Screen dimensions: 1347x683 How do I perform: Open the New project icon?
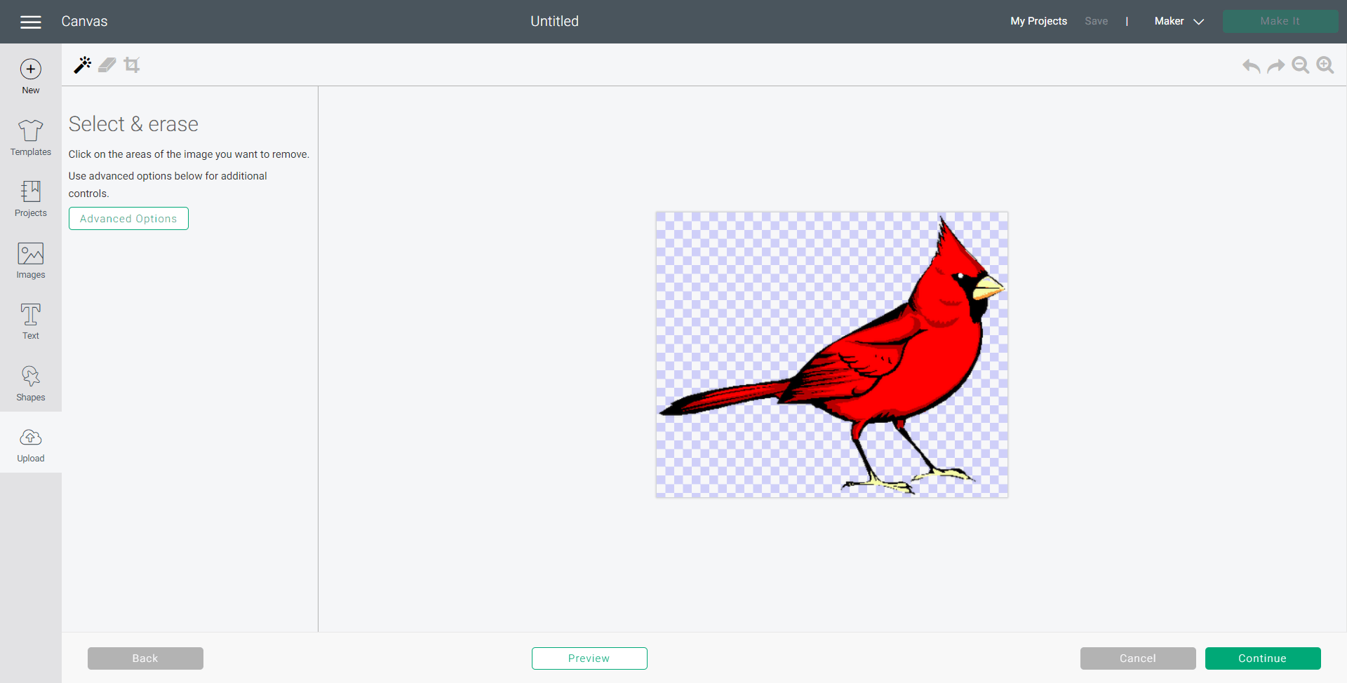click(30, 74)
